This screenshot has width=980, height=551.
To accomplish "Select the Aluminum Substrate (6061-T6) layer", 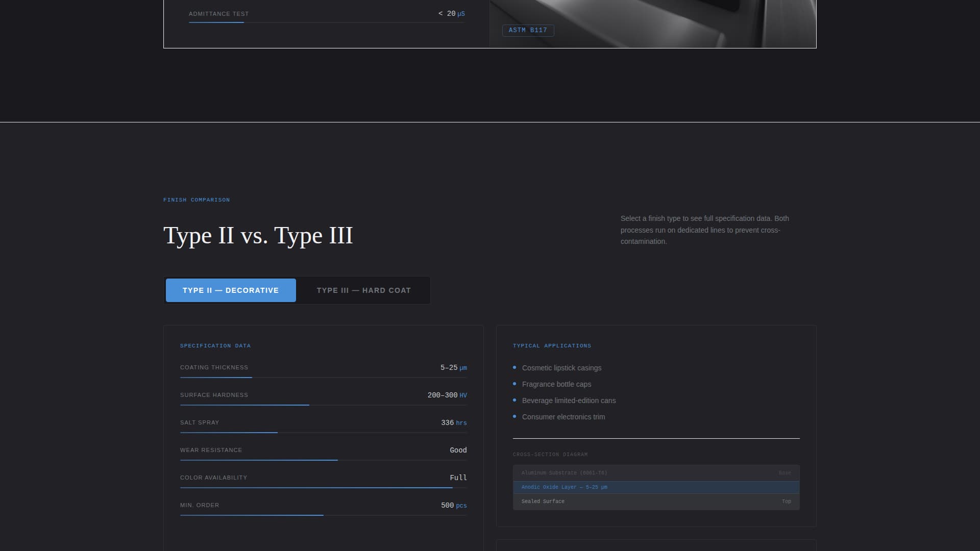I will (656, 473).
